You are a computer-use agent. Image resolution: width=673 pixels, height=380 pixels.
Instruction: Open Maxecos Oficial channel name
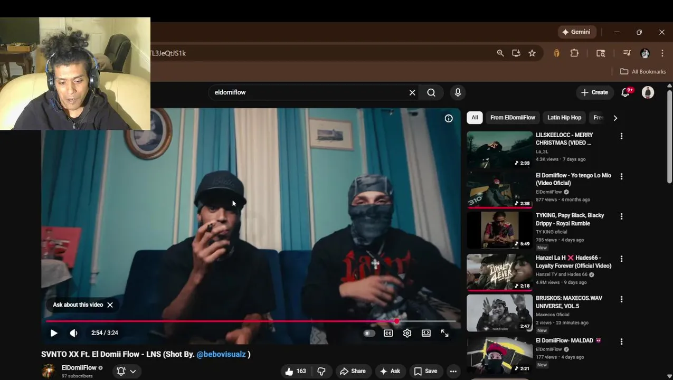coord(552,315)
